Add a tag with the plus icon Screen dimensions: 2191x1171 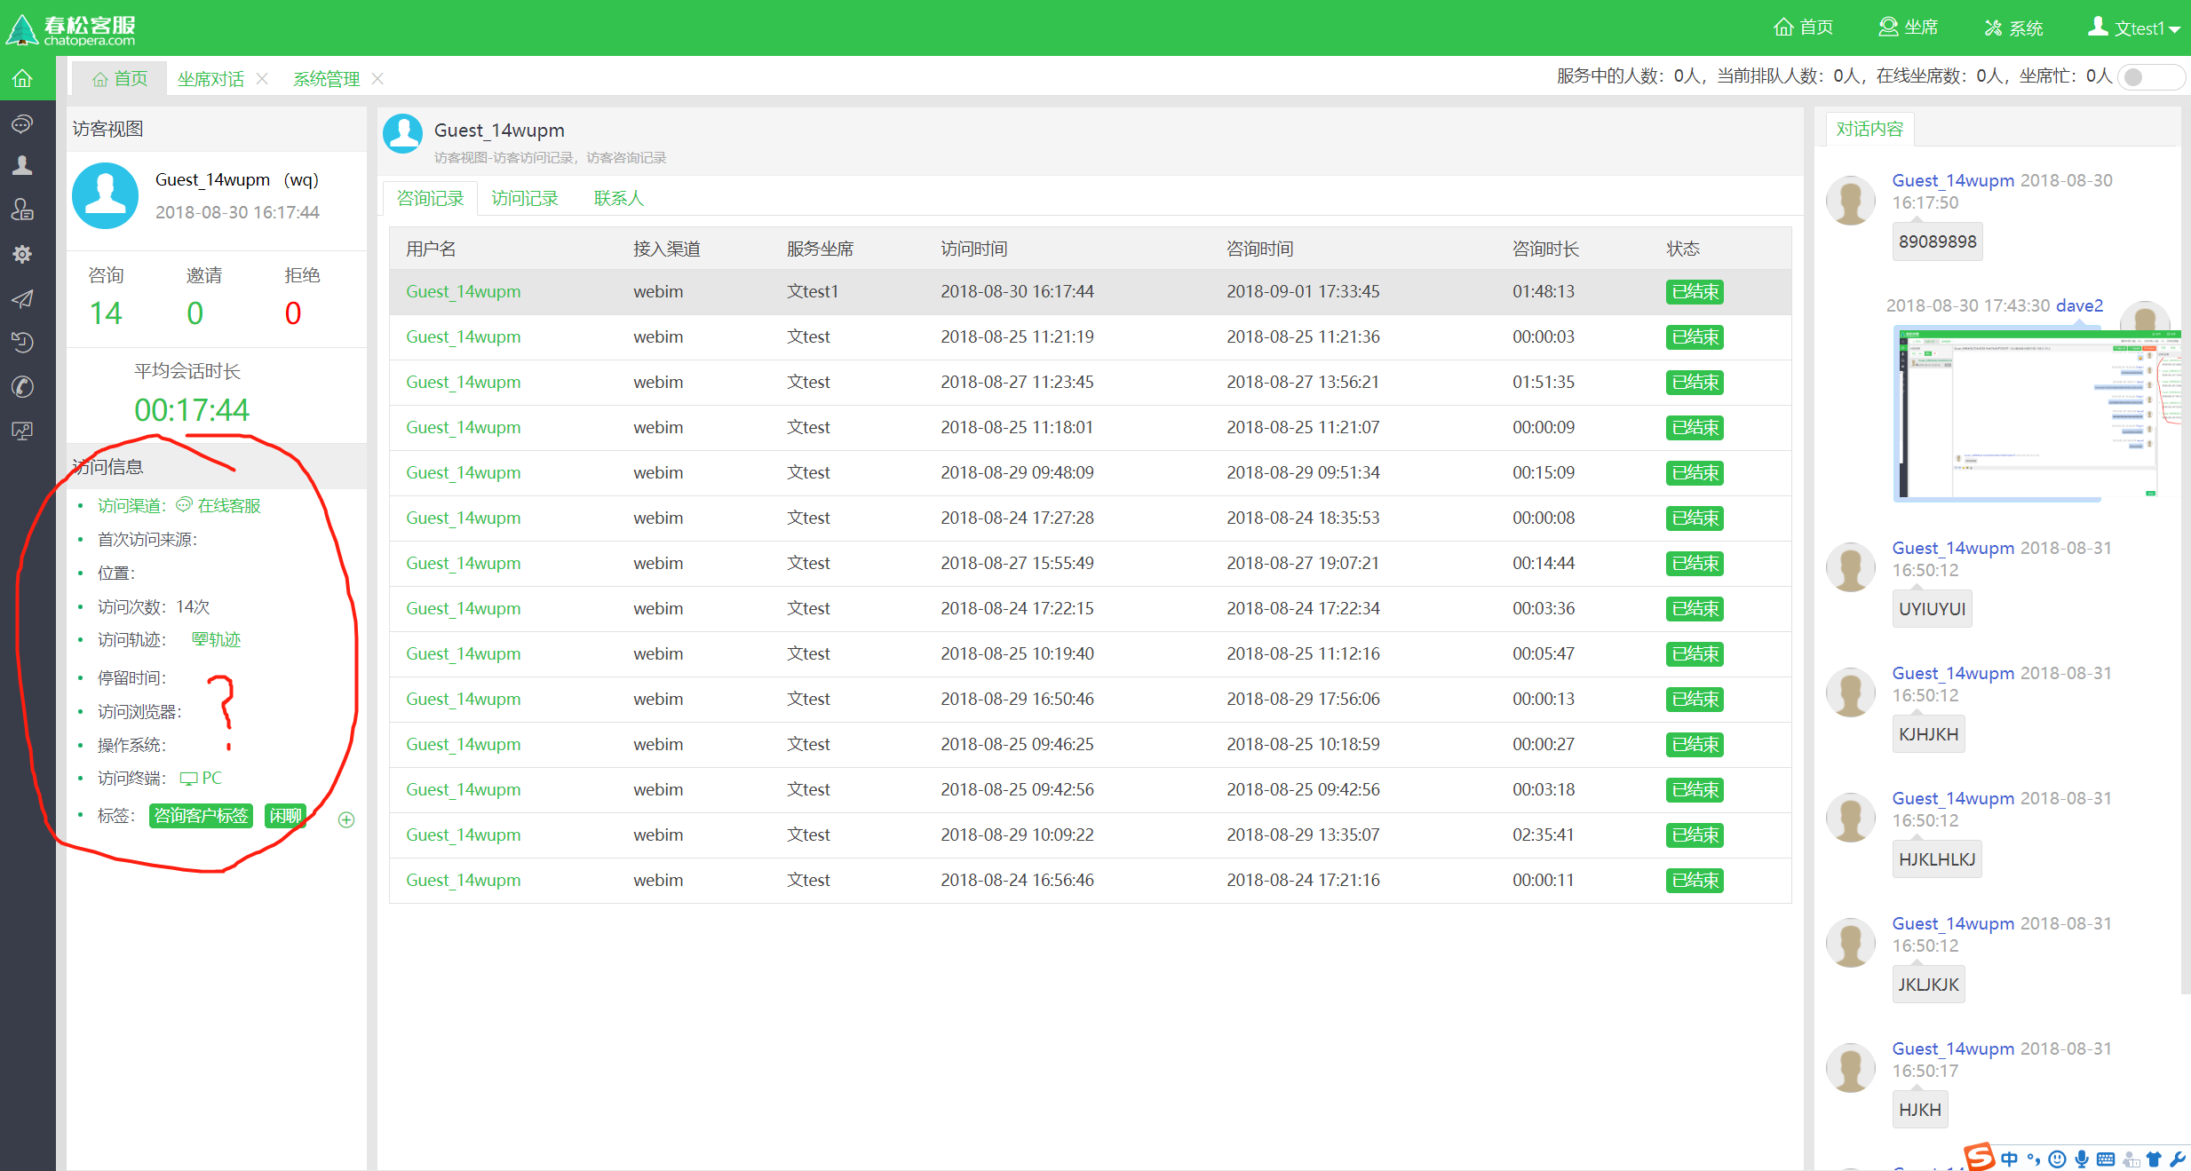[346, 819]
